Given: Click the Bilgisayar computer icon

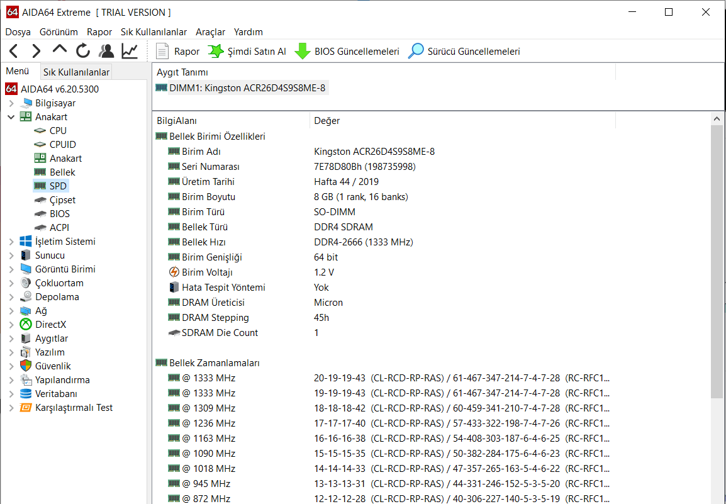Looking at the screenshot, I should click(26, 103).
